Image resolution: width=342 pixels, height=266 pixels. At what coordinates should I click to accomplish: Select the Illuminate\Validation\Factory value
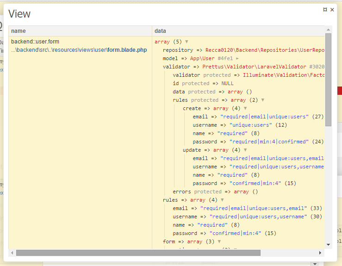[284, 75]
